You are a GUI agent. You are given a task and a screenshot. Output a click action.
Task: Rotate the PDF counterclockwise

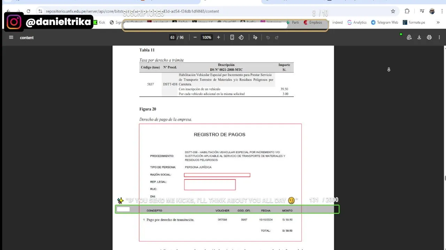click(241, 37)
